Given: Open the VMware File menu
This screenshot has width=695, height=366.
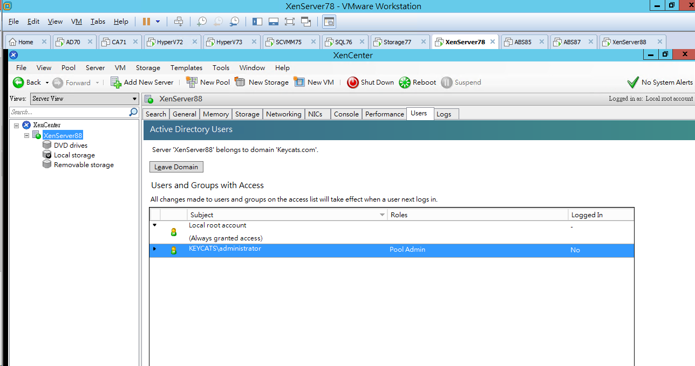Looking at the screenshot, I should [13, 22].
